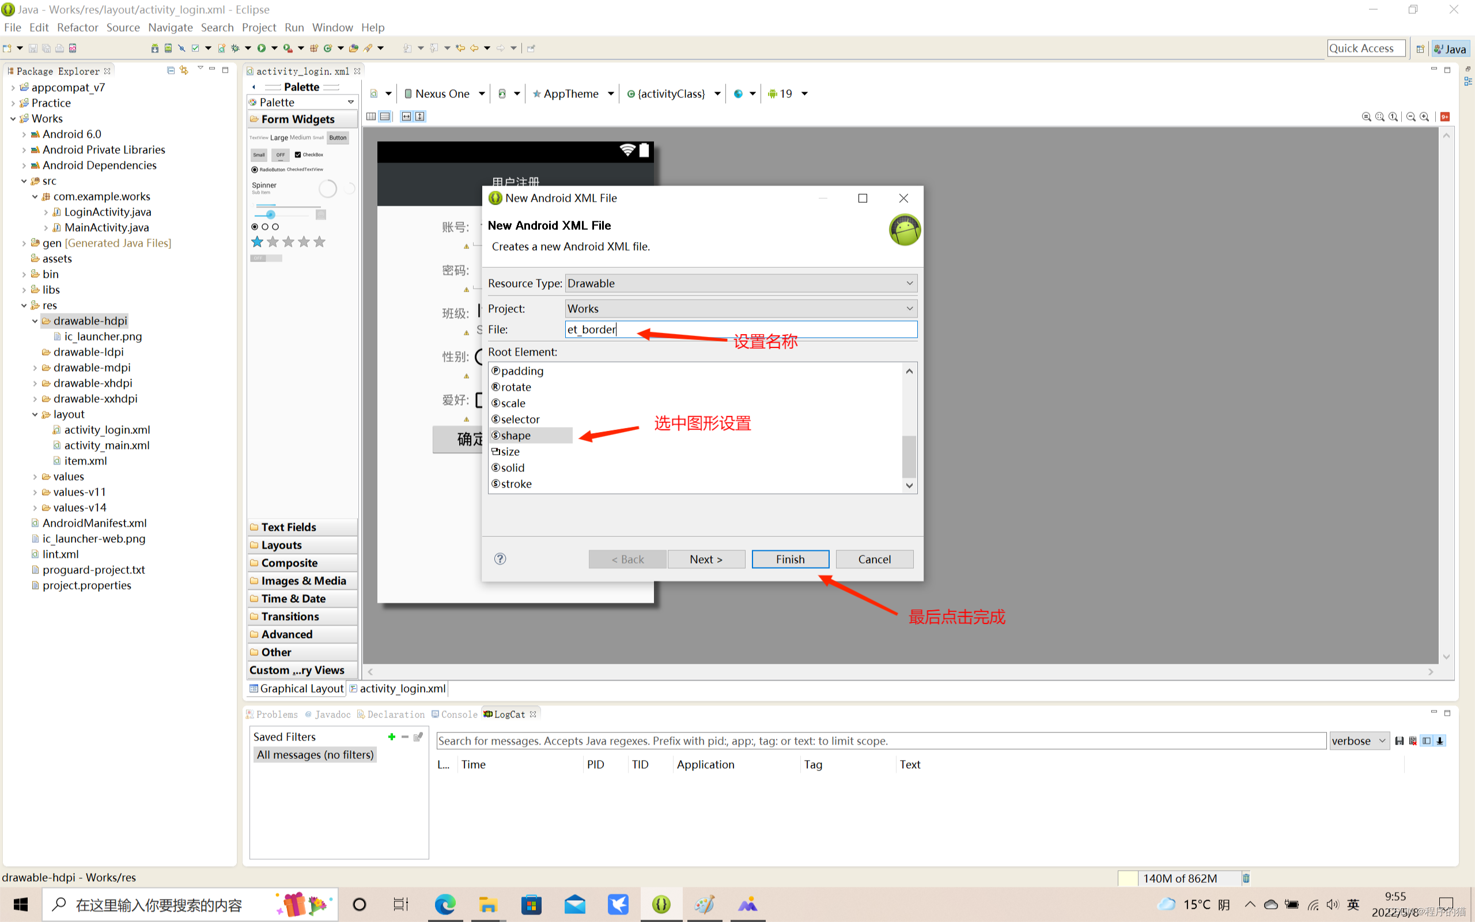Switch to the Graphical Layout tab
This screenshot has width=1475, height=922.
click(x=297, y=689)
